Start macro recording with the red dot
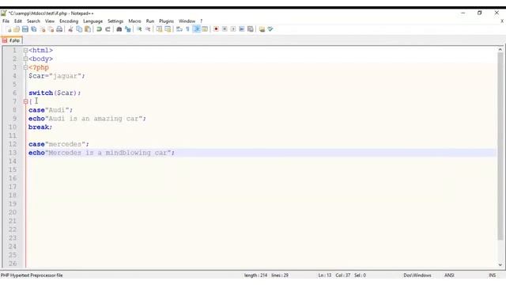The height and width of the screenshot is (285, 506). [x=216, y=29]
